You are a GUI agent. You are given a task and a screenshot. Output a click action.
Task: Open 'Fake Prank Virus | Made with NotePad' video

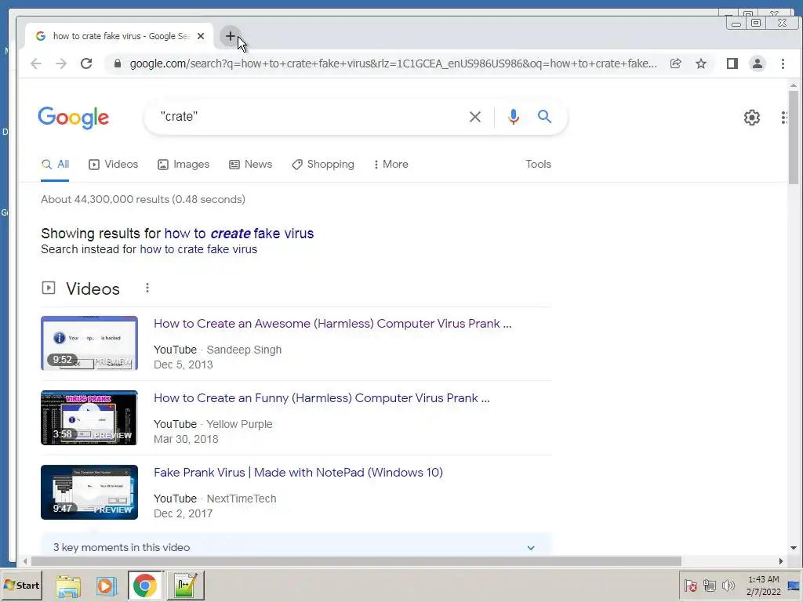point(298,472)
